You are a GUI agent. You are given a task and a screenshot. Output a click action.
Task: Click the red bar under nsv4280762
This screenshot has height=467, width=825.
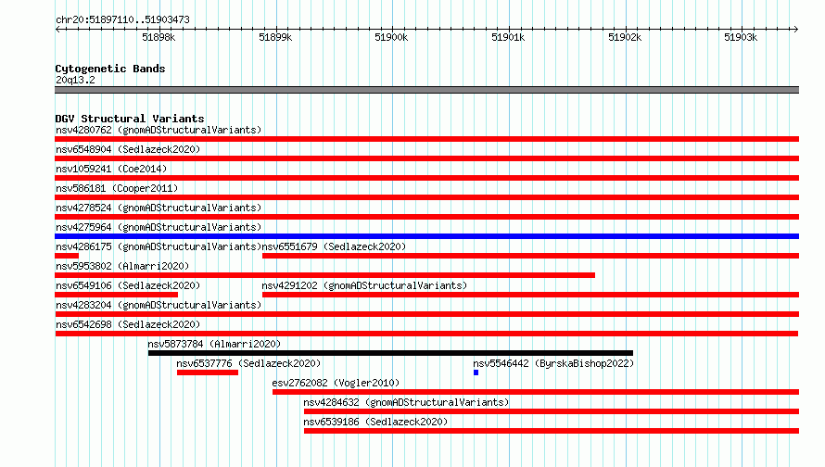click(x=426, y=139)
